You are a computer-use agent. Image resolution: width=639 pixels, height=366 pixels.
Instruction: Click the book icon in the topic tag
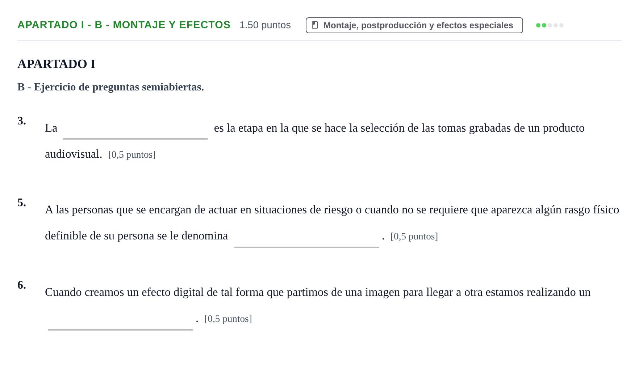tap(315, 25)
